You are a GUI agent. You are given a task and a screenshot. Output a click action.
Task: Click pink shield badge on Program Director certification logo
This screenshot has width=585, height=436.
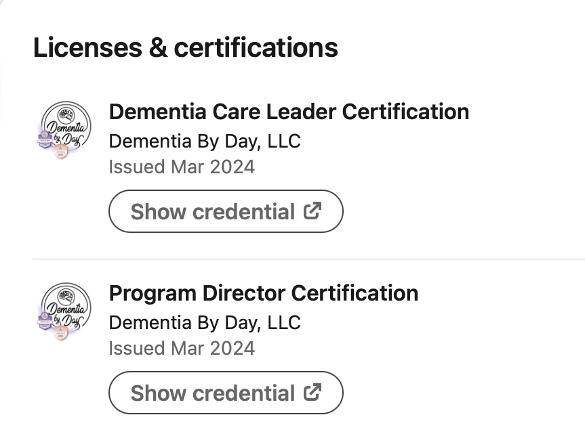point(60,333)
